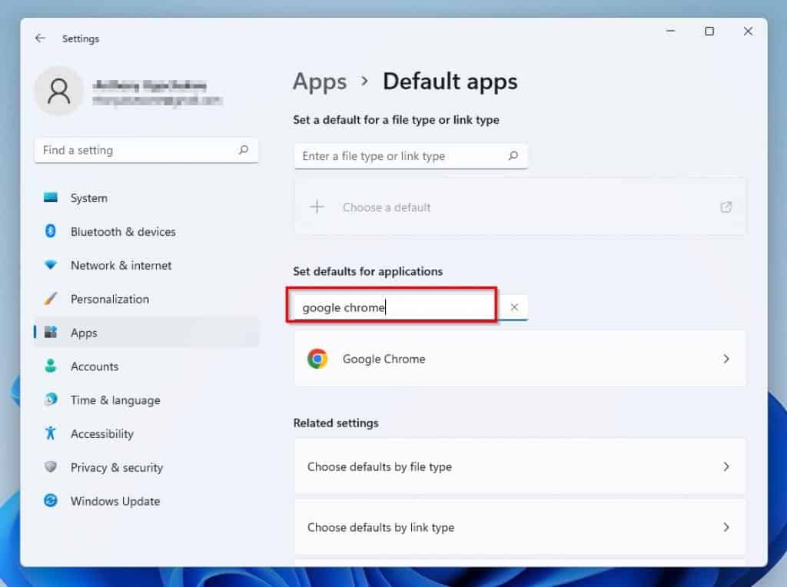Click the System monitor icon
Viewport: 787px width, 587px height.
click(51, 197)
